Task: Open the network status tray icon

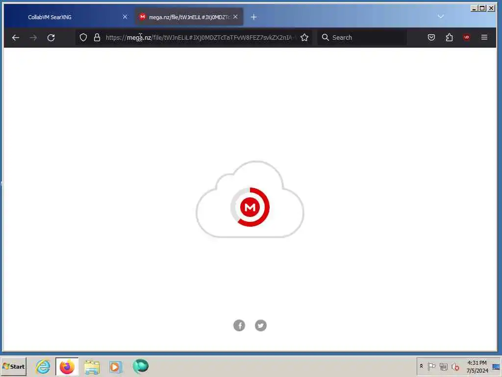Action: point(443,366)
